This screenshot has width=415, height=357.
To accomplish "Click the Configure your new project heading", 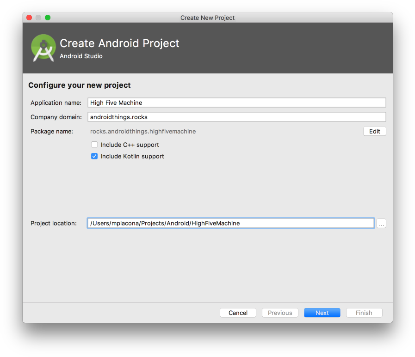I will [80, 85].
